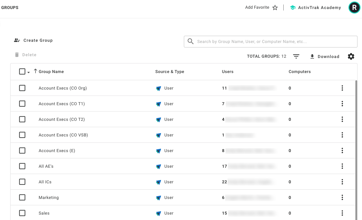
Task: Click ActivTrak source icon in Account Execs (CO T1) row
Action: [159, 104]
